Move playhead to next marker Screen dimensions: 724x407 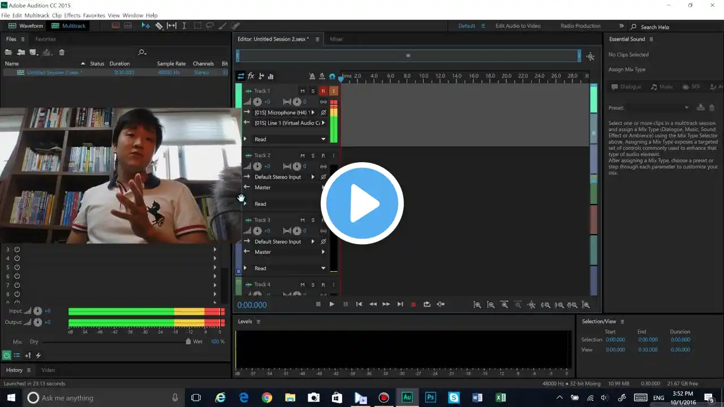[400, 304]
